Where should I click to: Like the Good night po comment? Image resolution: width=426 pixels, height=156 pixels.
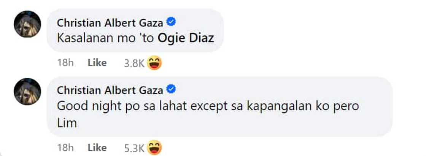click(x=97, y=148)
